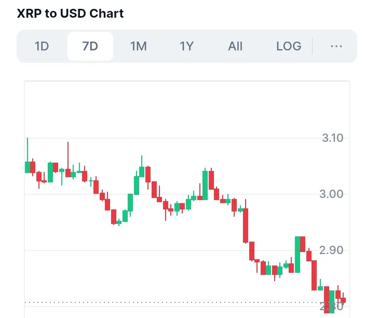Select the 7D time range tab
The height and width of the screenshot is (318, 365).
90,46
